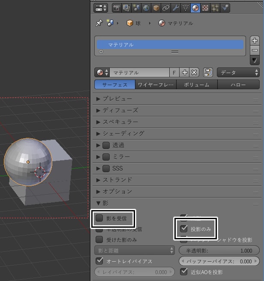This screenshot has height=281, width=264.
Task: Grab the 影 panel drag grip
Action: coord(256,204)
